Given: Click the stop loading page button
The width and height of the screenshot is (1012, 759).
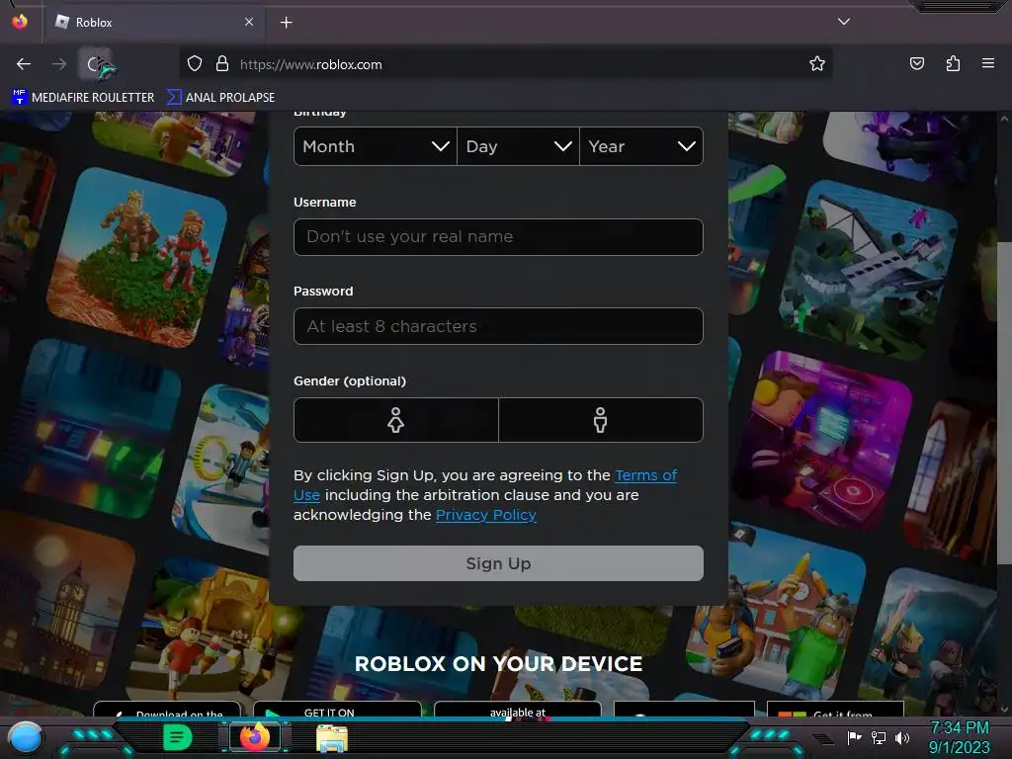Looking at the screenshot, I should (x=96, y=64).
